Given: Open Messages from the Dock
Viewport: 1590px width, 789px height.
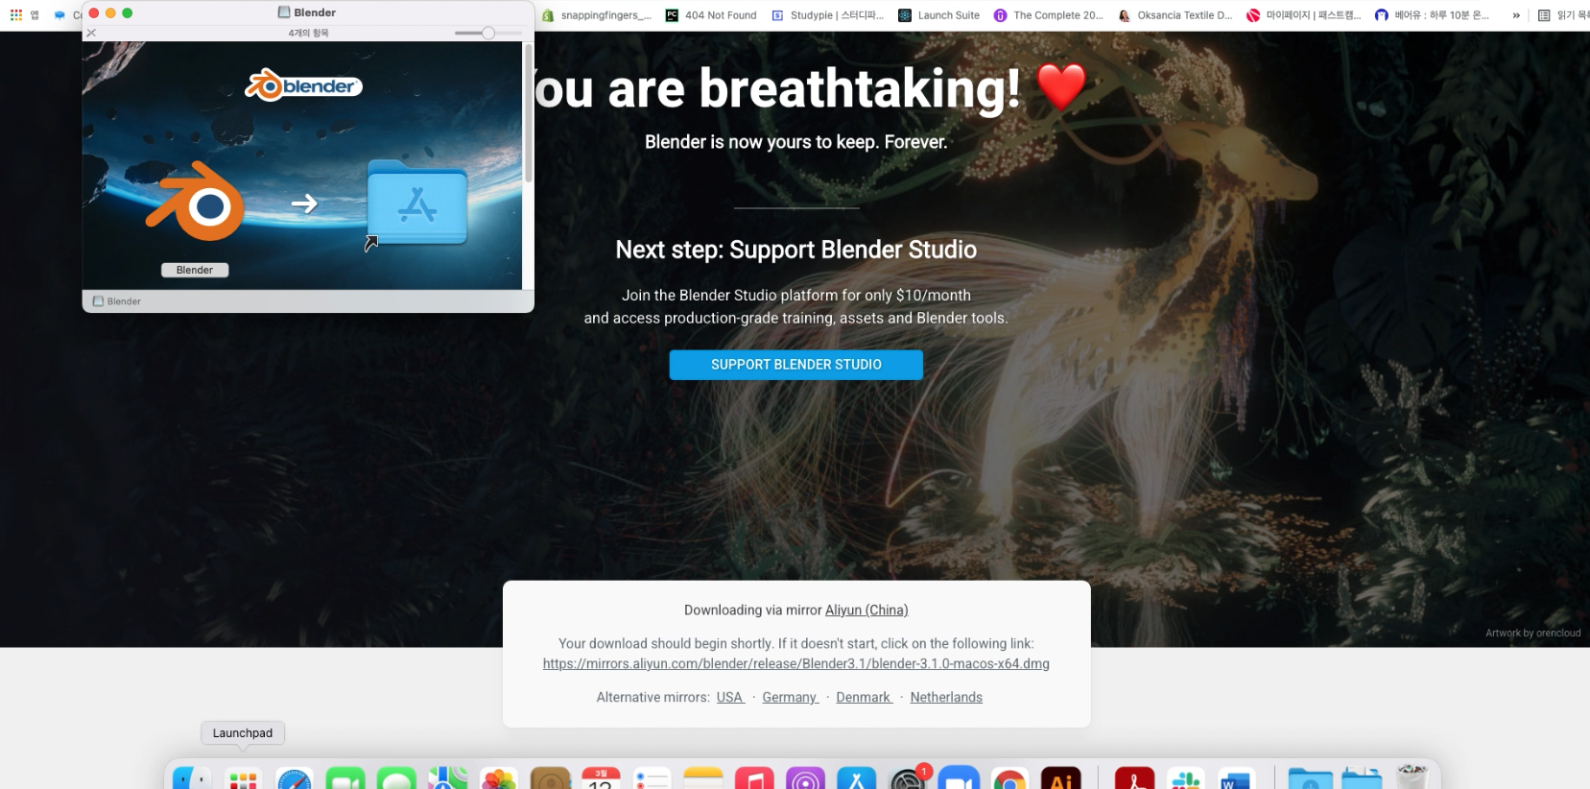Looking at the screenshot, I should click(x=396, y=777).
